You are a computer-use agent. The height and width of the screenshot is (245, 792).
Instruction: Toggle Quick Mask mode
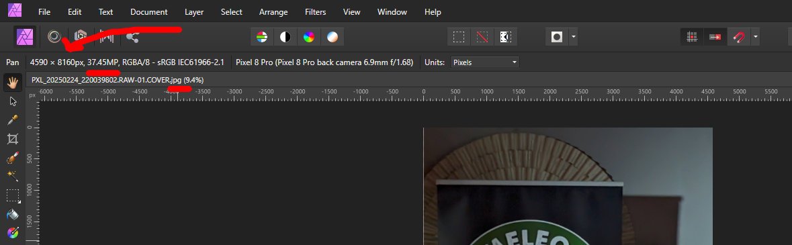(557, 37)
